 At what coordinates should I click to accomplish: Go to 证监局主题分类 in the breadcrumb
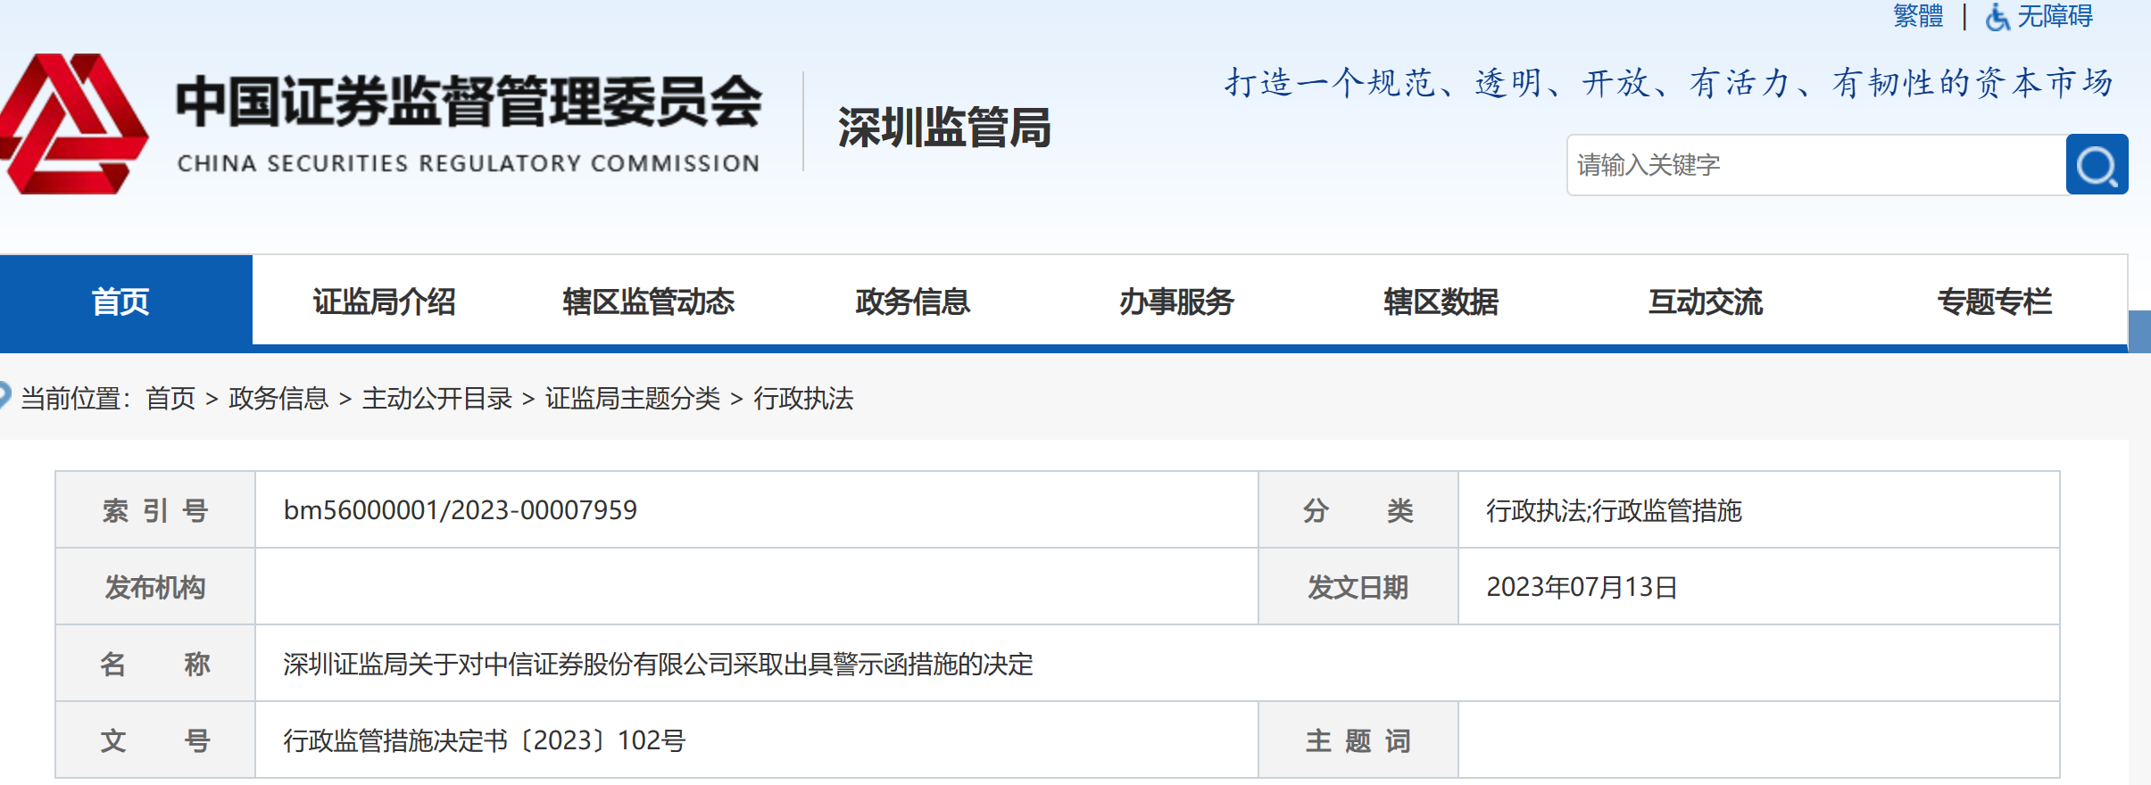tap(633, 398)
